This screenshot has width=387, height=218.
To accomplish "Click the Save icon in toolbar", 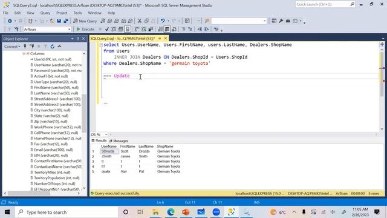I will point(59,21).
